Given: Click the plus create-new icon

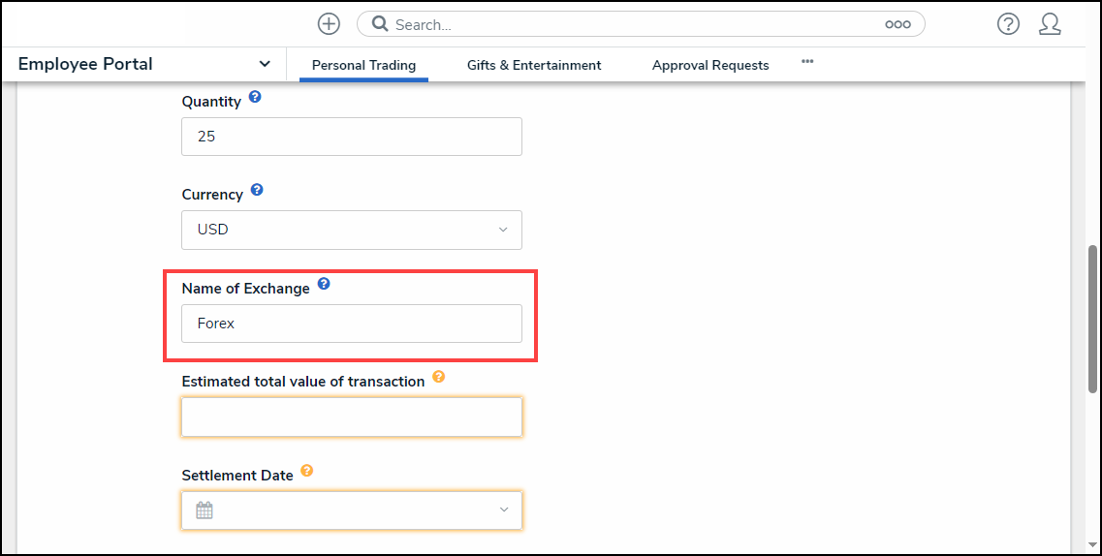Looking at the screenshot, I should pos(329,24).
